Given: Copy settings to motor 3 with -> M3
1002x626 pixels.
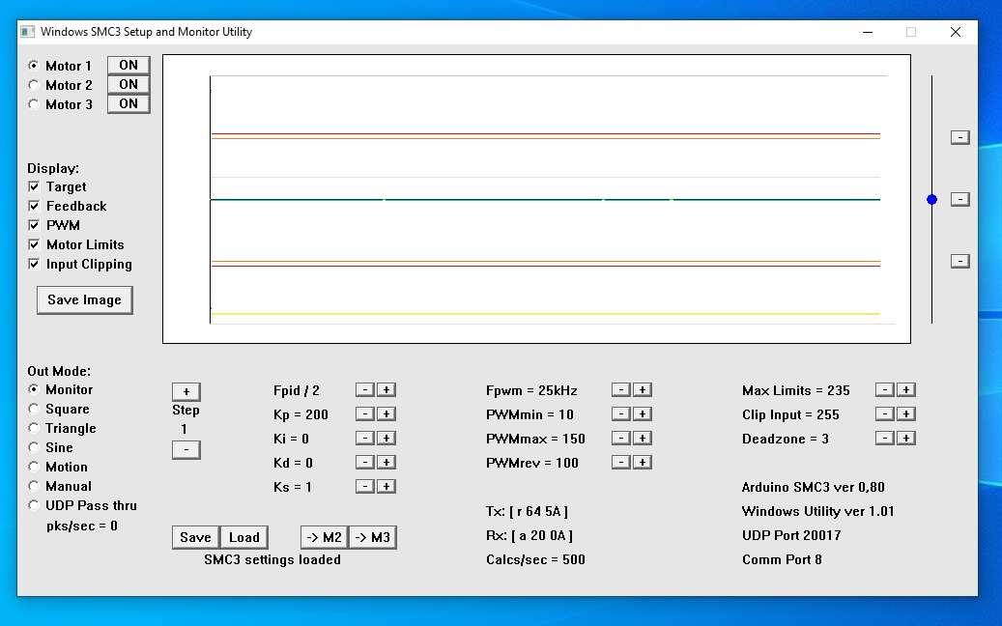Looking at the screenshot, I should point(373,538).
